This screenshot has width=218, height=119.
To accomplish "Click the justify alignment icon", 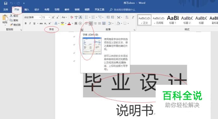I will click(x=100, y=24).
